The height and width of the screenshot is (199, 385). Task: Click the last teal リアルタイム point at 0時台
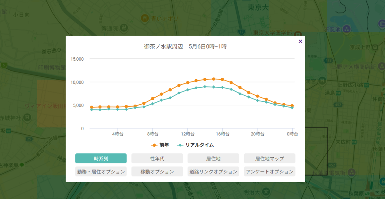(292, 108)
